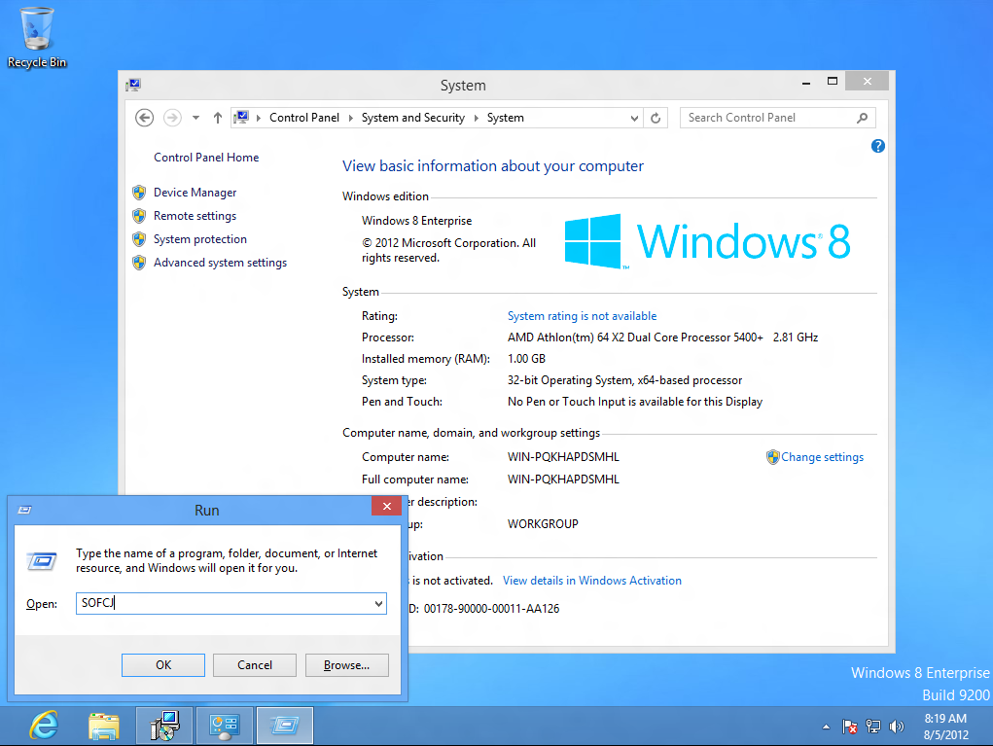The height and width of the screenshot is (746, 993).
Task: Go up one level with Up arrow
Action: [x=217, y=118]
